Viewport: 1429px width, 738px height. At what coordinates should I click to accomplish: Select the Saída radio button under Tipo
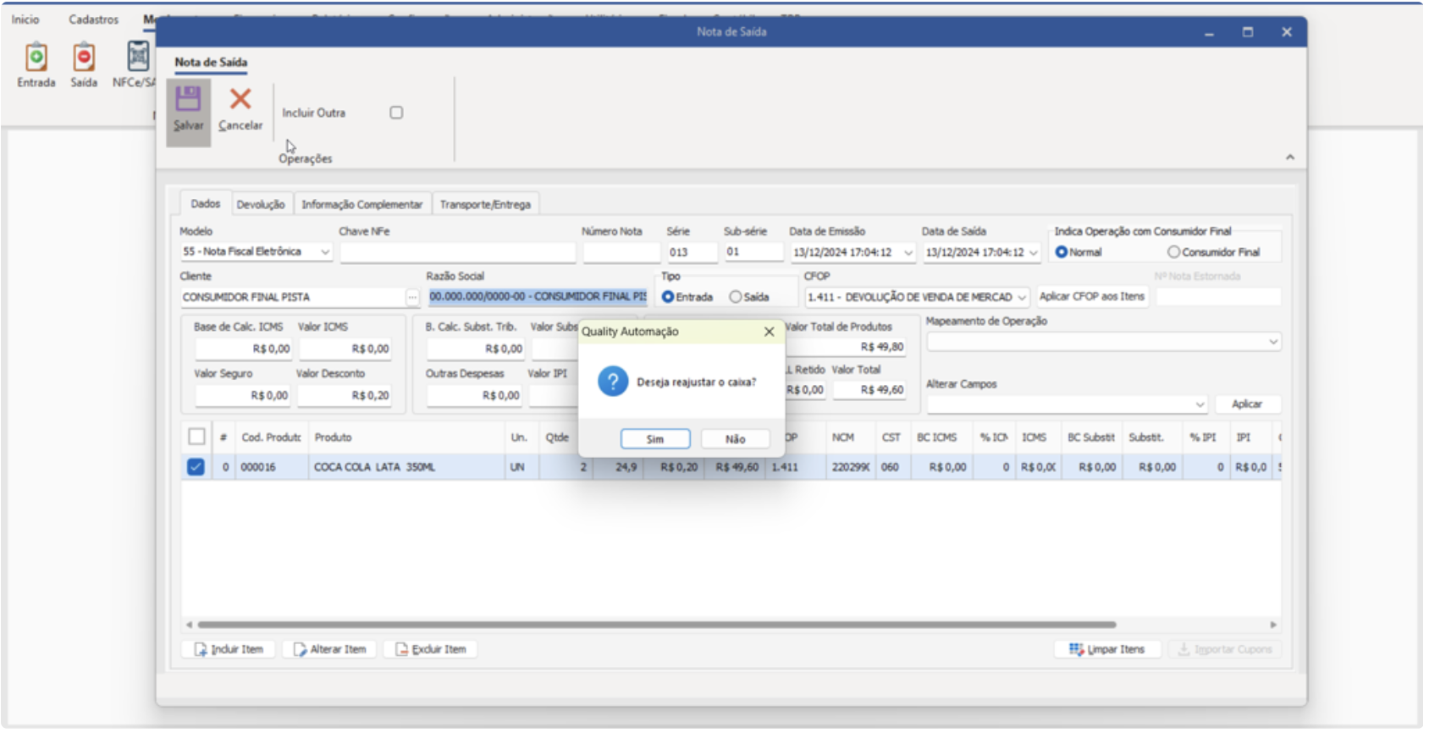pos(736,297)
